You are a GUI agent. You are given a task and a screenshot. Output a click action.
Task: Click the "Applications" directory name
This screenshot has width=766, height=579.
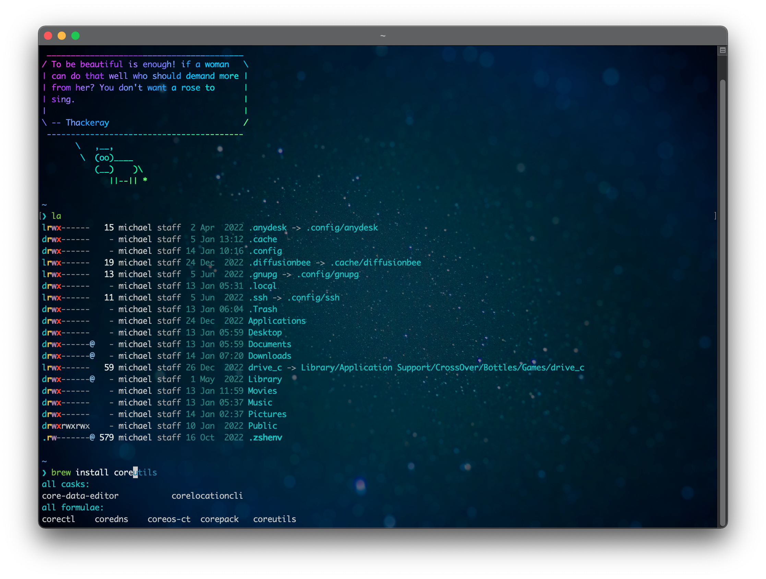coord(277,321)
